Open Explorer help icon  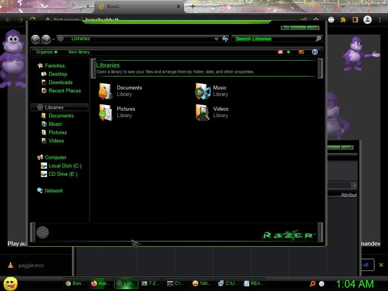coord(315,52)
